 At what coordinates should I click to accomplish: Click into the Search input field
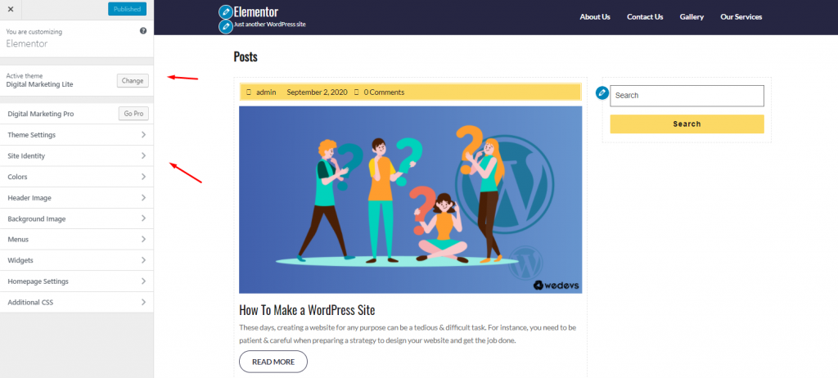(x=687, y=96)
